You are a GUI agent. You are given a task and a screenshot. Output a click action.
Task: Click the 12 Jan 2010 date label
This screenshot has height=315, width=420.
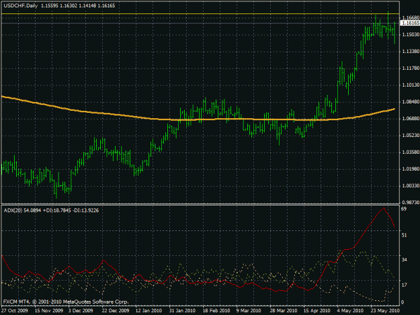pyautogui.click(x=149, y=310)
